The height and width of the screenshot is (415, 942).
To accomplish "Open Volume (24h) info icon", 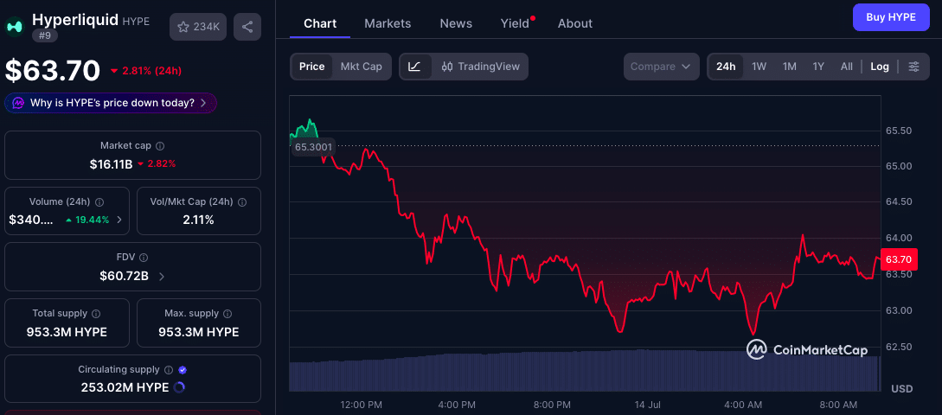I will coord(99,202).
